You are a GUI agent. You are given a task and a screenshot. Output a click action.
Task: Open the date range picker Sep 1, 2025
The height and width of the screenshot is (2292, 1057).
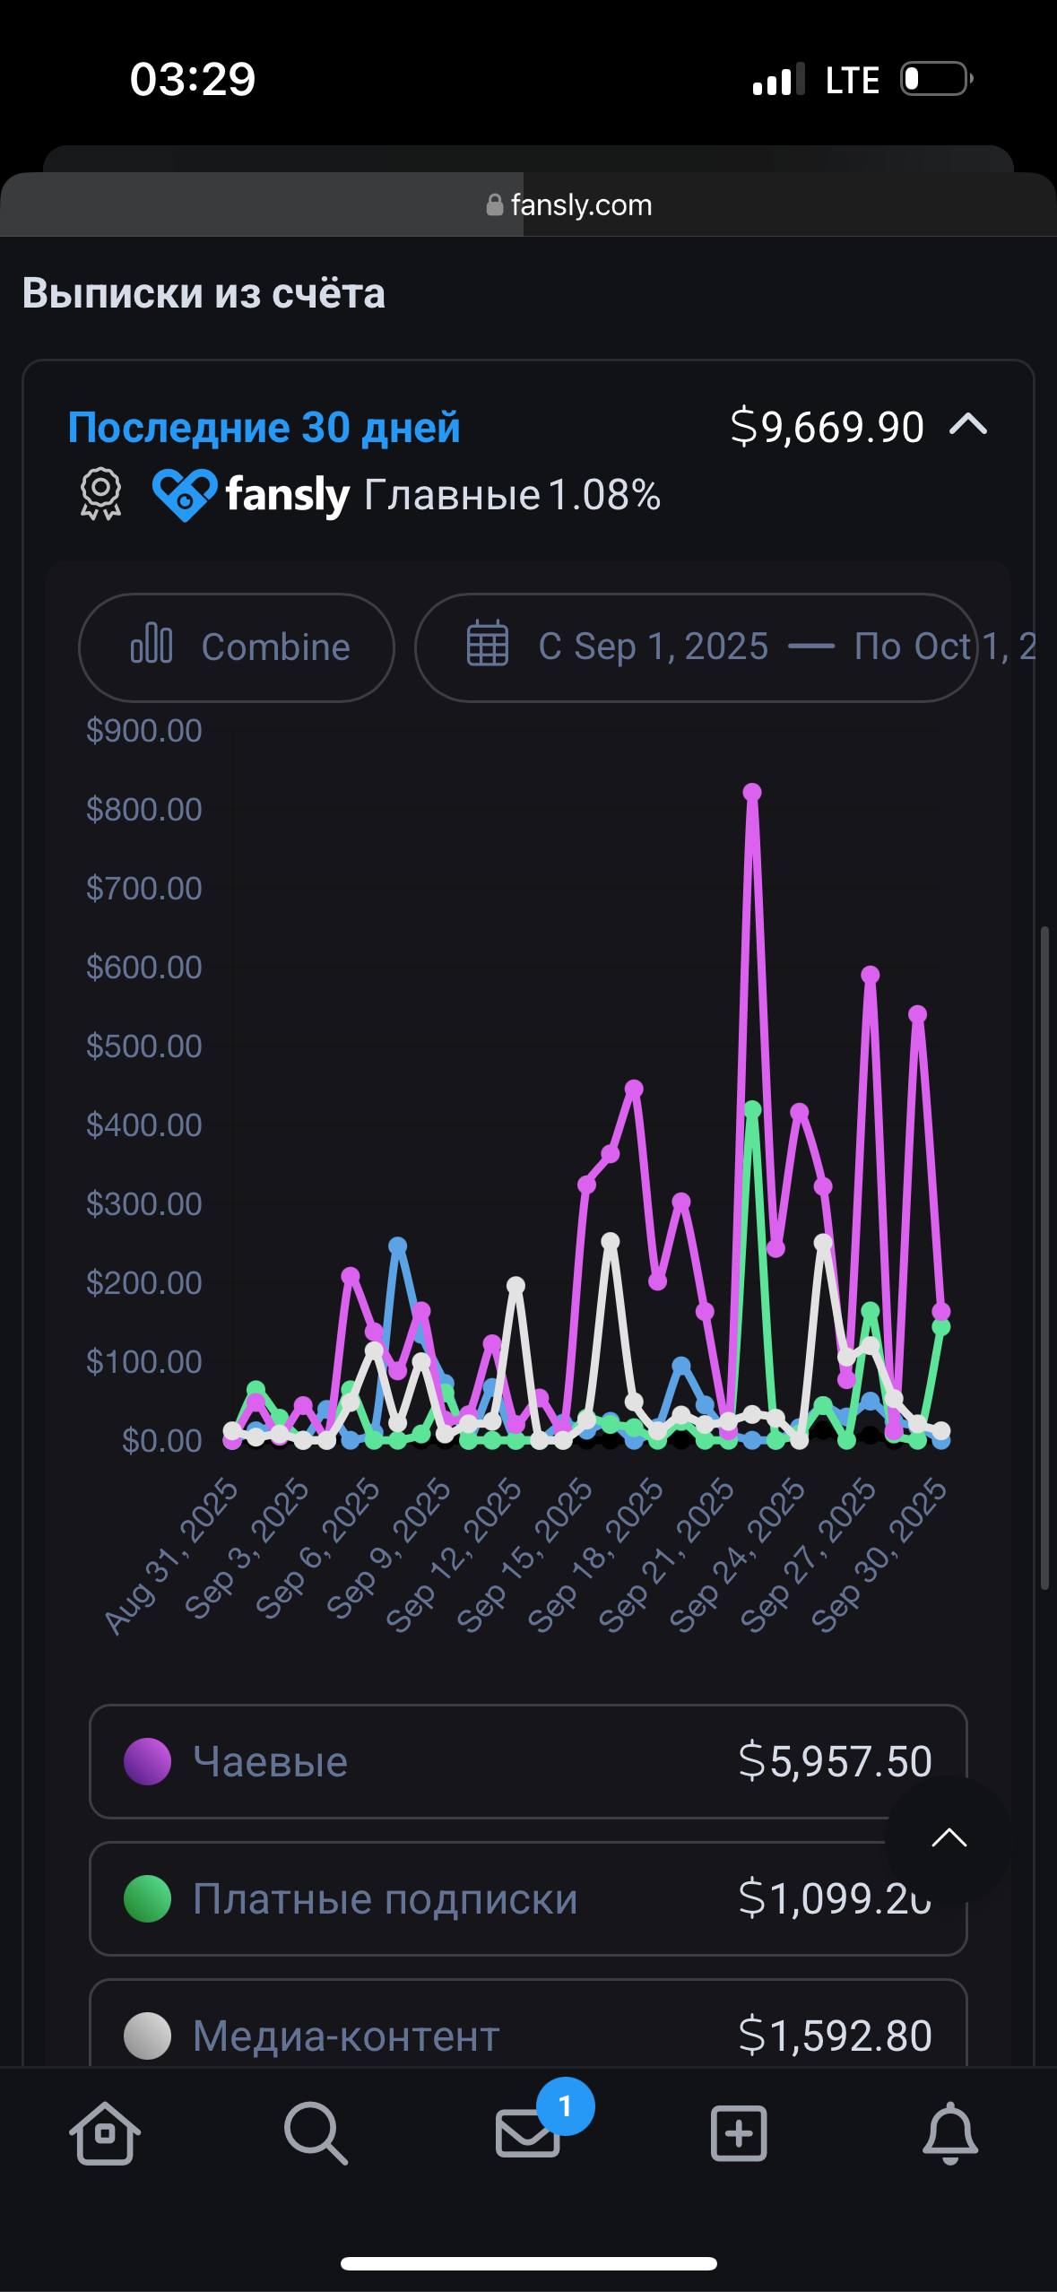tap(696, 647)
